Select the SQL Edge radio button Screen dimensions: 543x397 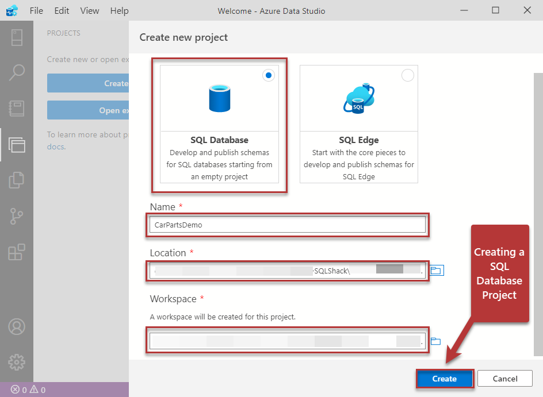(x=407, y=75)
